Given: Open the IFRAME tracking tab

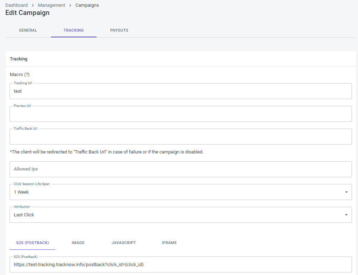Looking at the screenshot, I should click(169, 243).
